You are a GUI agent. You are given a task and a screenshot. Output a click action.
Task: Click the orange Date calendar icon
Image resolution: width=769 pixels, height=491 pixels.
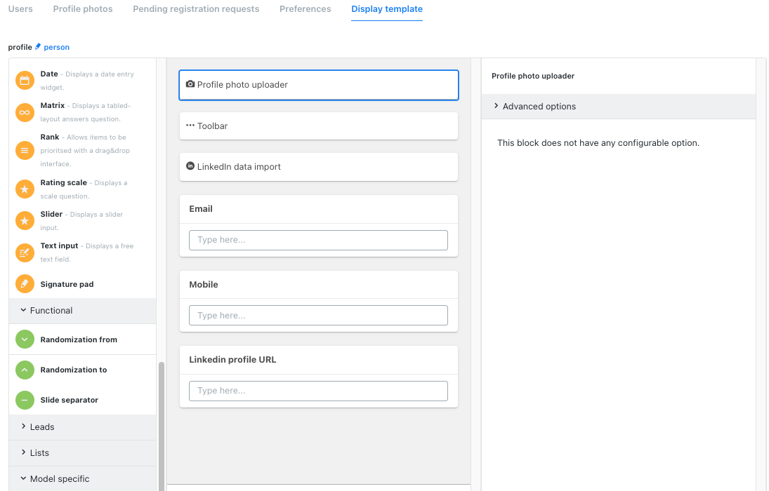[x=25, y=81]
